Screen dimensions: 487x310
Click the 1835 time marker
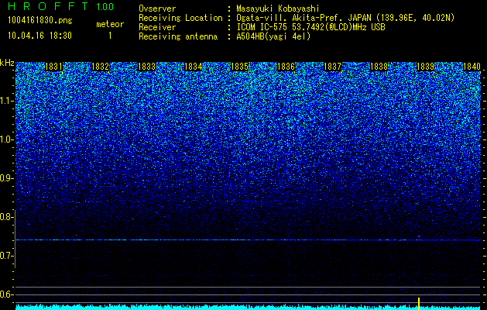tap(240, 67)
